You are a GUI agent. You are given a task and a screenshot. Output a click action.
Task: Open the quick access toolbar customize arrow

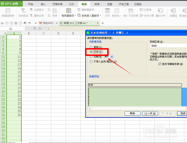(35, 23)
